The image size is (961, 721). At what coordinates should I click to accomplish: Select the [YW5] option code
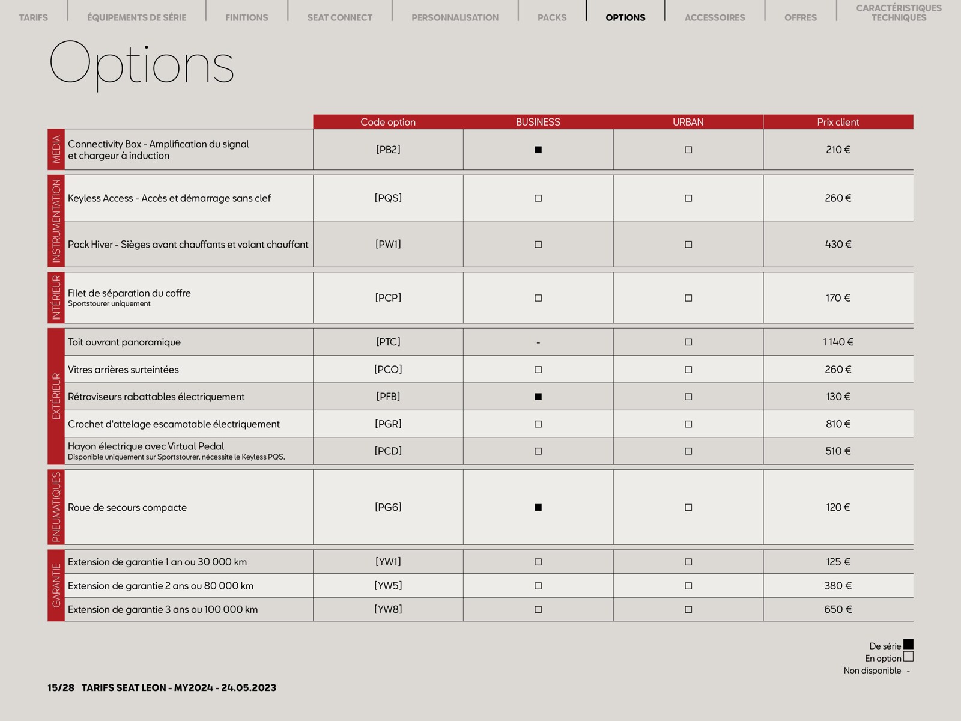coord(388,586)
